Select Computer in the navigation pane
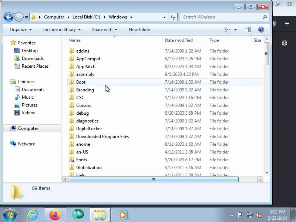The image size is (296, 222). tap(28, 128)
